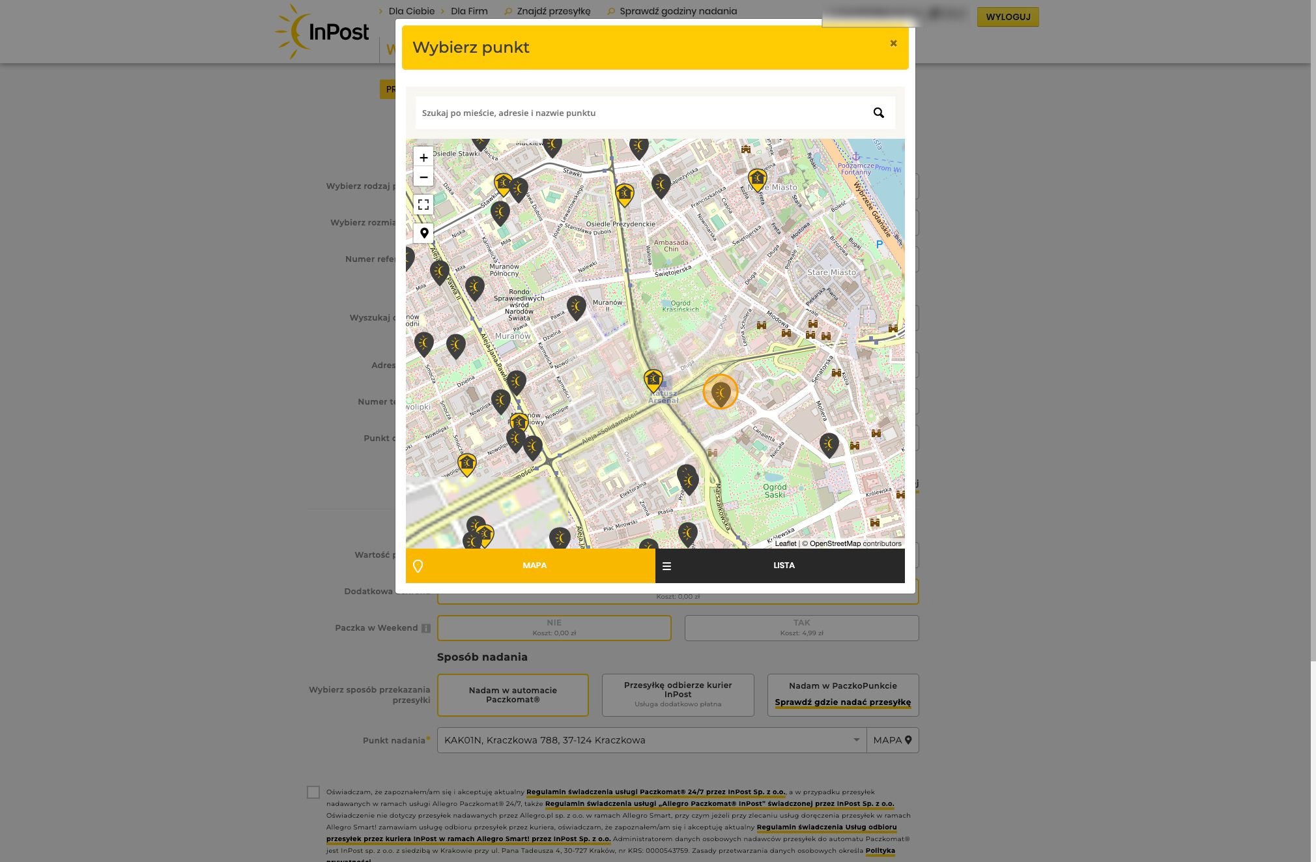Open info icon for Paczka w Weekend
Screen dimensions: 1316x862
pos(425,628)
